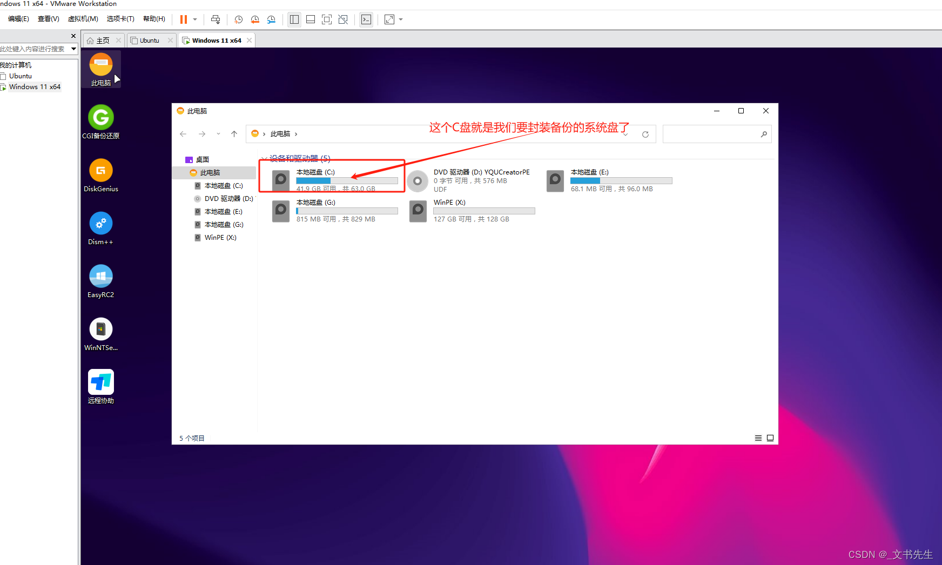Click the search magnifier icon
The image size is (942, 565).
point(764,134)
